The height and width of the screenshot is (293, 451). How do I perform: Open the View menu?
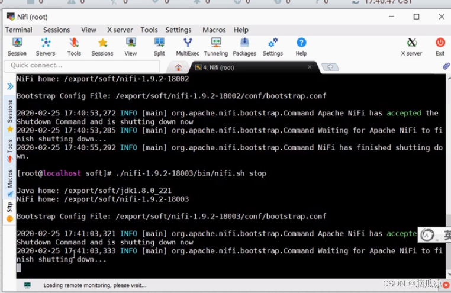click(x=89, y=30)
